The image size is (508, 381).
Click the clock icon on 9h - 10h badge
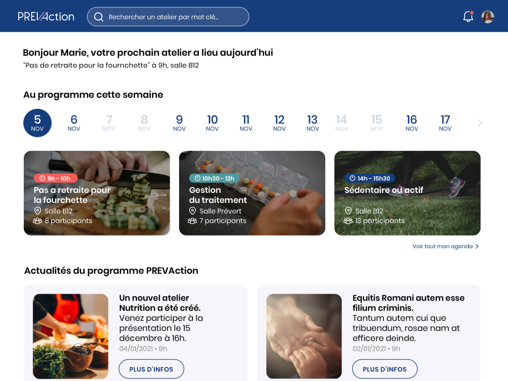point(42,178)
